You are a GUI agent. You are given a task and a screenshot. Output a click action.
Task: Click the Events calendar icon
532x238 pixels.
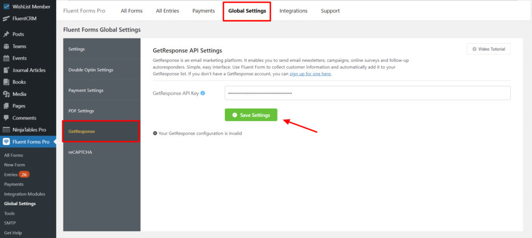click(6, 58)
